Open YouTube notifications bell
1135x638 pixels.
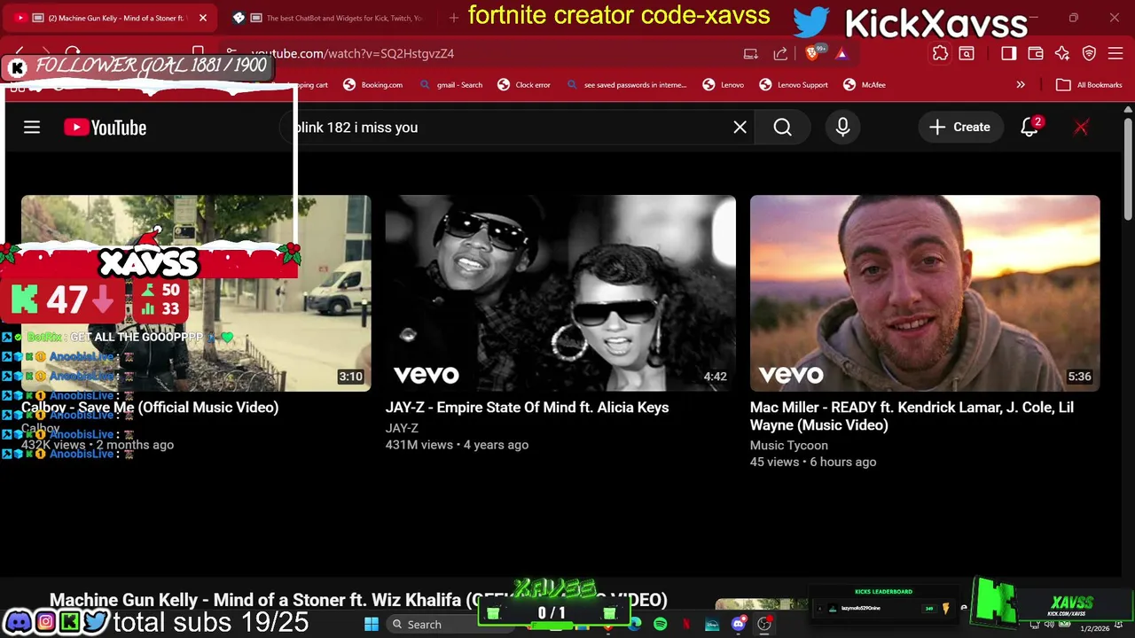tap(1029, 128)
